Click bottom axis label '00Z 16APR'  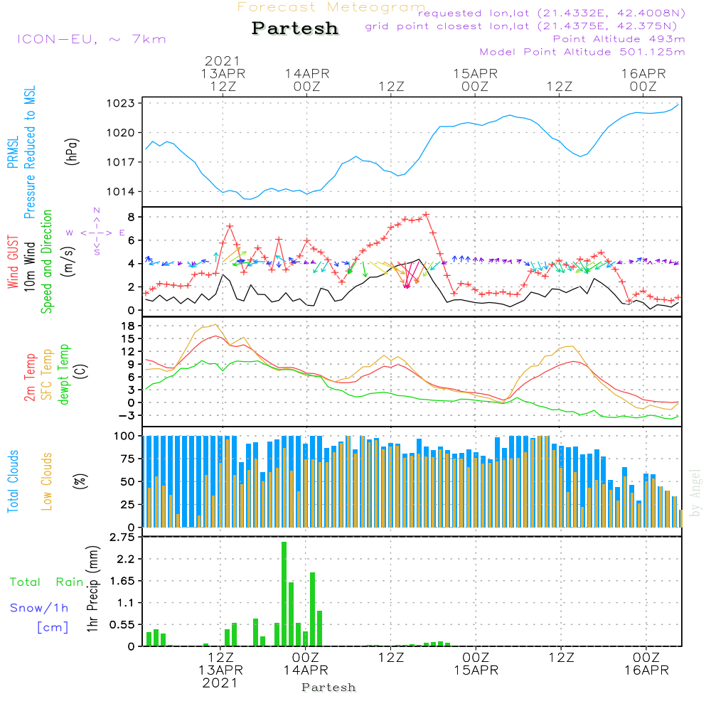[646, 664]
